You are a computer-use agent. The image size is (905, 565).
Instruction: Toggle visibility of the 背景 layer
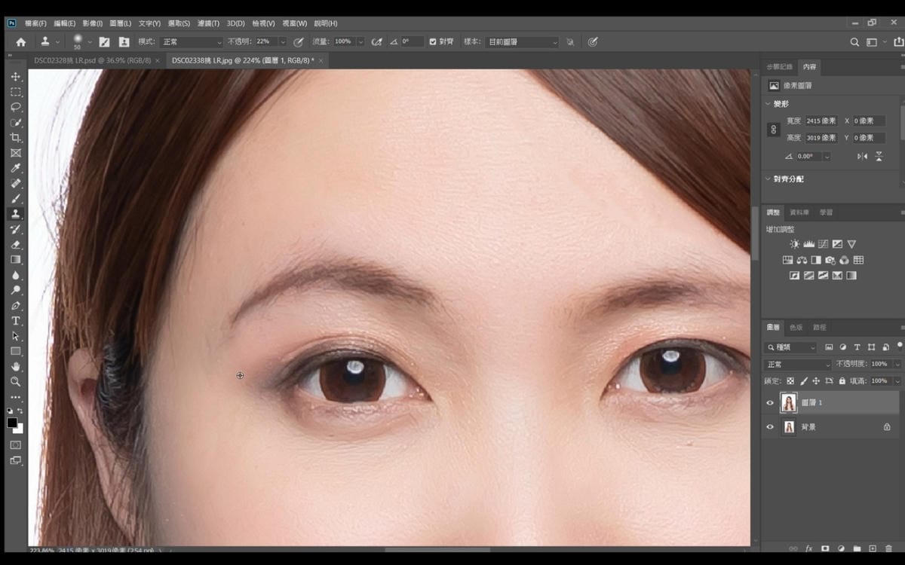(770, 427)
